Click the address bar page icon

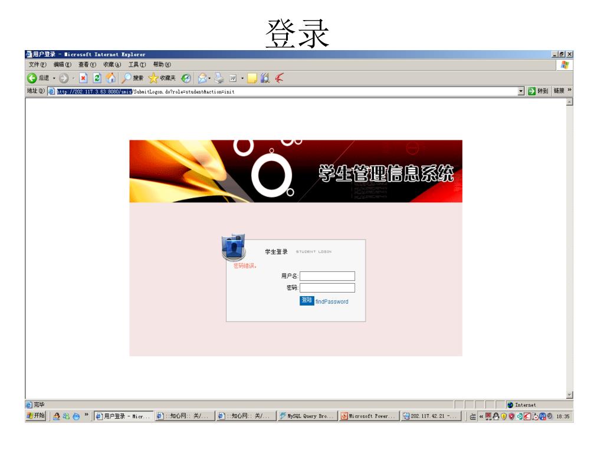[52, 91]
